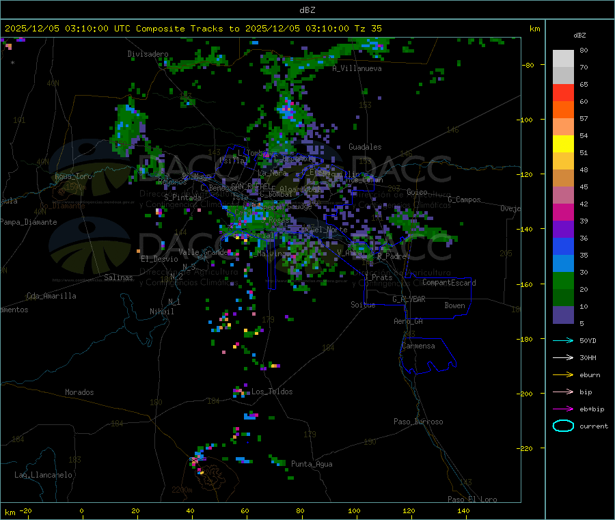Image resolution: width=615 pixels, height=520 pixels.
Task: Click the R_Padre place label
Action: click(392, 256)
